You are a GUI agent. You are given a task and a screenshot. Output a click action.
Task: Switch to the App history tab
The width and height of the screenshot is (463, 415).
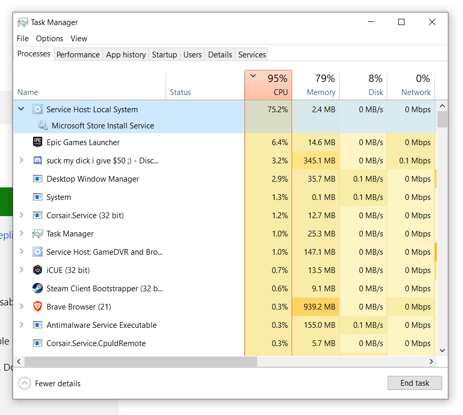[x=126, y=55]
